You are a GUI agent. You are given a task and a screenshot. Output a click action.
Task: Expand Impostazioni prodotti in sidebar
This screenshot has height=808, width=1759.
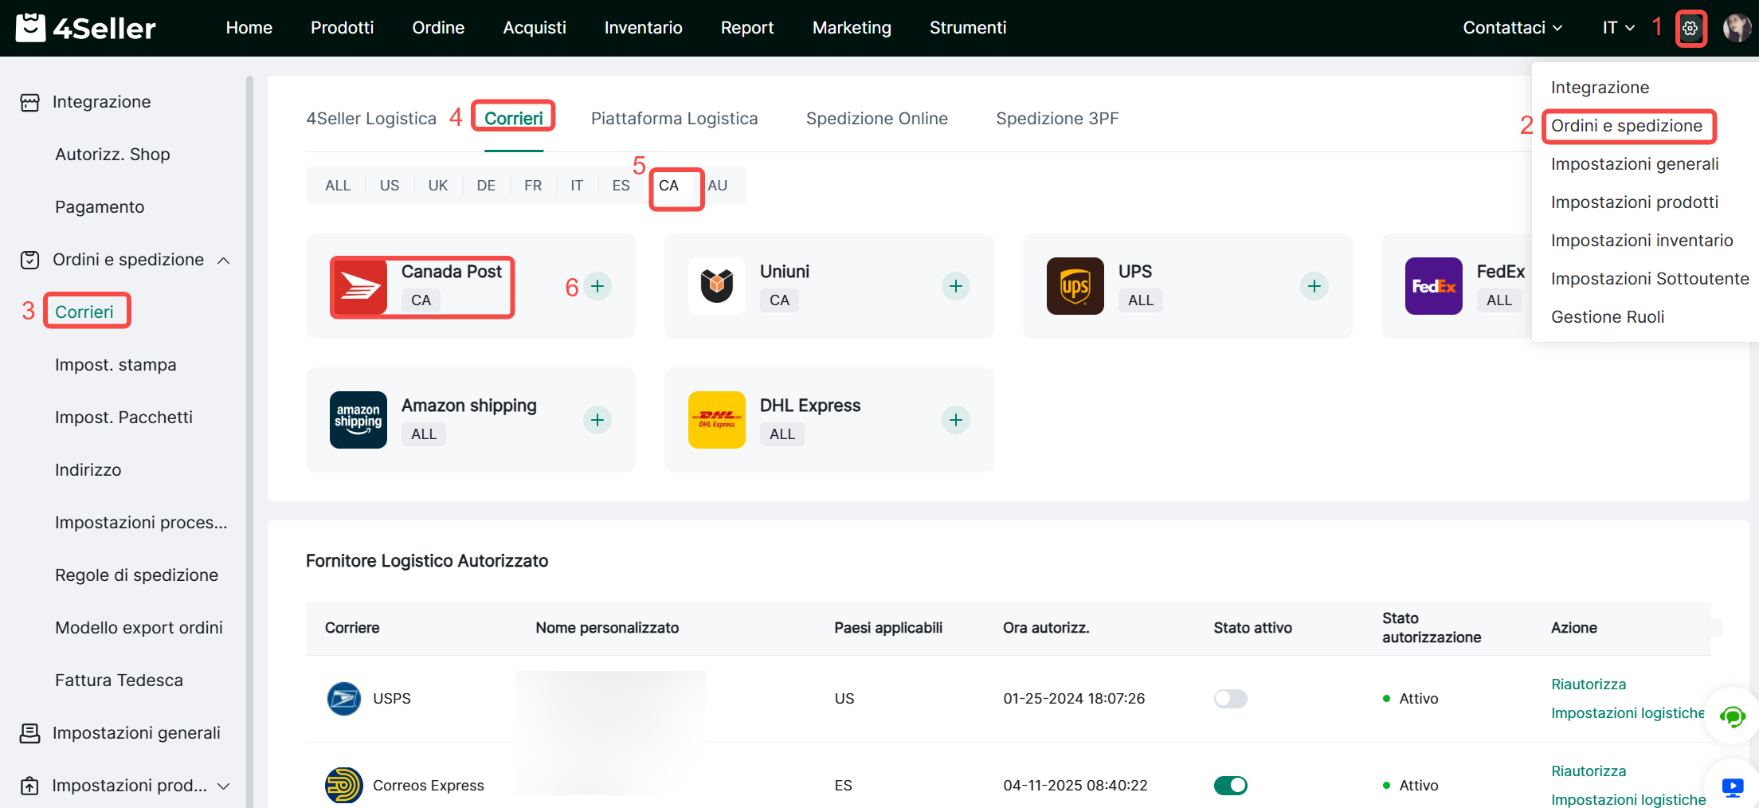224,786
